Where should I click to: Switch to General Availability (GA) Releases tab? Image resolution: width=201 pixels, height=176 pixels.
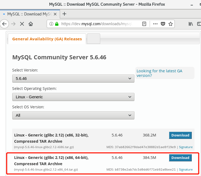[47, 39]
